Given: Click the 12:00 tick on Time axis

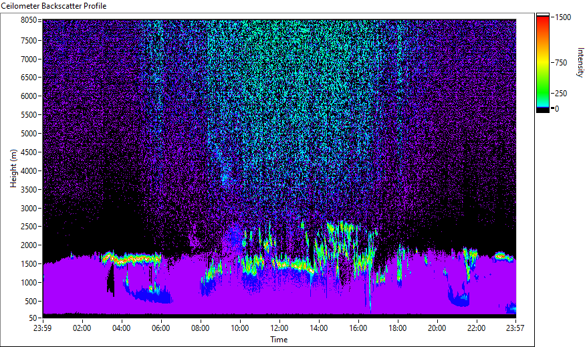Looking at the screenshot, I should tap(279, 328).
